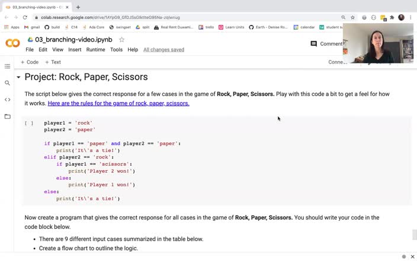This screenshot has width=417, height=261.
Task: Reload the page in the browser
Action: coord(25,17)
